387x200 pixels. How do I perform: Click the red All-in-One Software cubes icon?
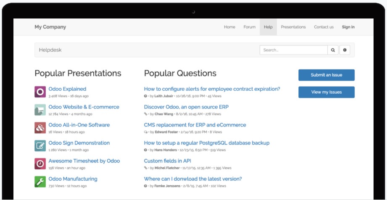(40, 128)
